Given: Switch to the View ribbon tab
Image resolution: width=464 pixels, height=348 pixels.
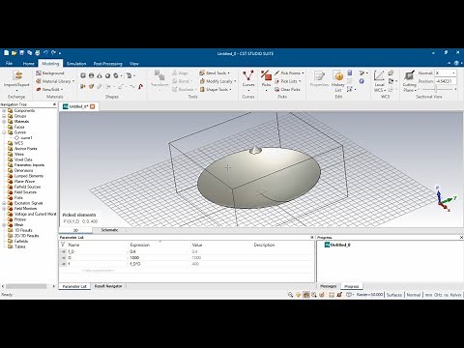Looking at the screenshot, I should point(134,64).
